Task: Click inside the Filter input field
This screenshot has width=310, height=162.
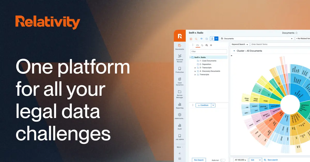Action: 208,51
